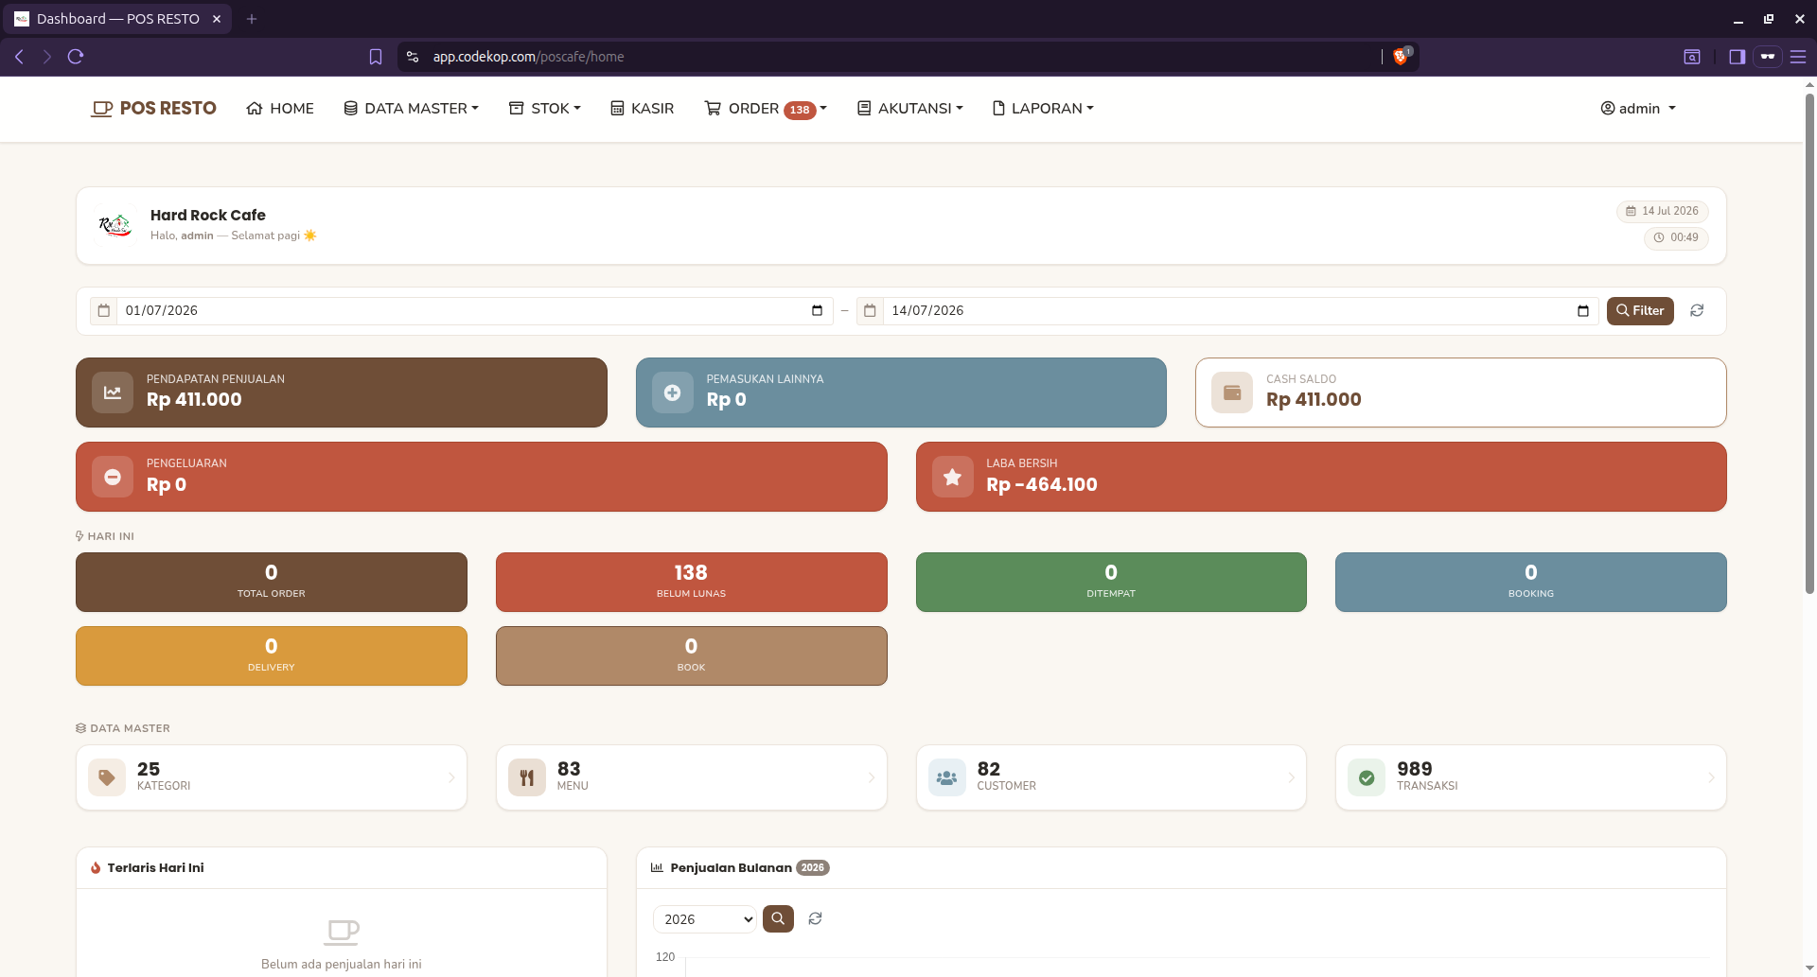Screen dimensions: 1817x977
Task: Click the chart search button
Action: (778, 918)
